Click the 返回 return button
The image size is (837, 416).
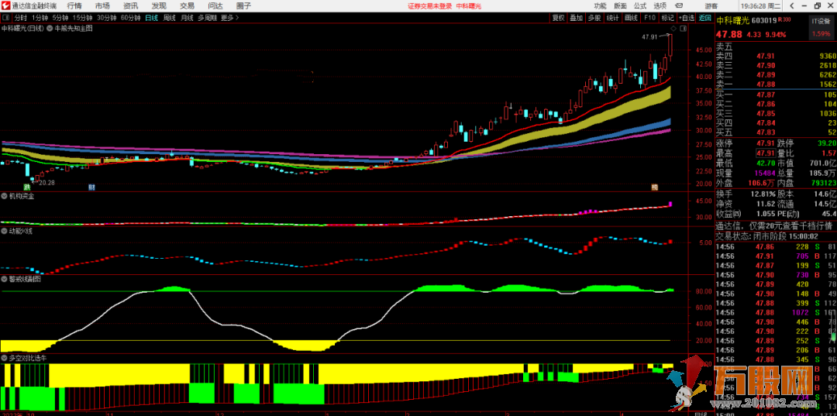pos(706,18)
